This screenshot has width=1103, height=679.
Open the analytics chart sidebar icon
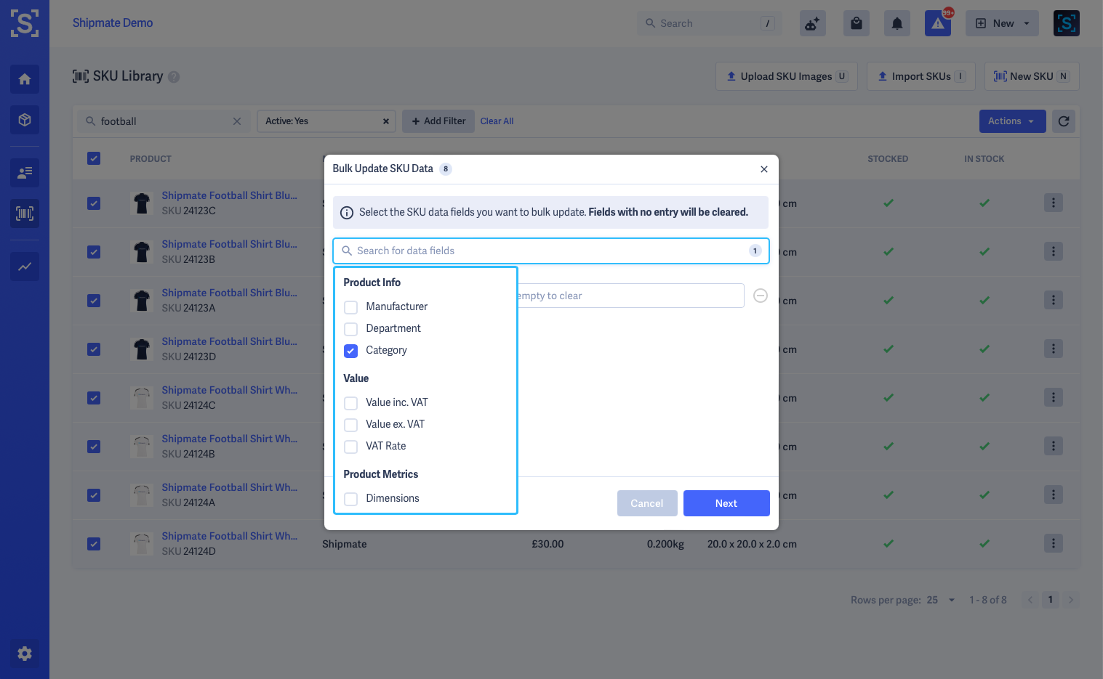(25, 267)
